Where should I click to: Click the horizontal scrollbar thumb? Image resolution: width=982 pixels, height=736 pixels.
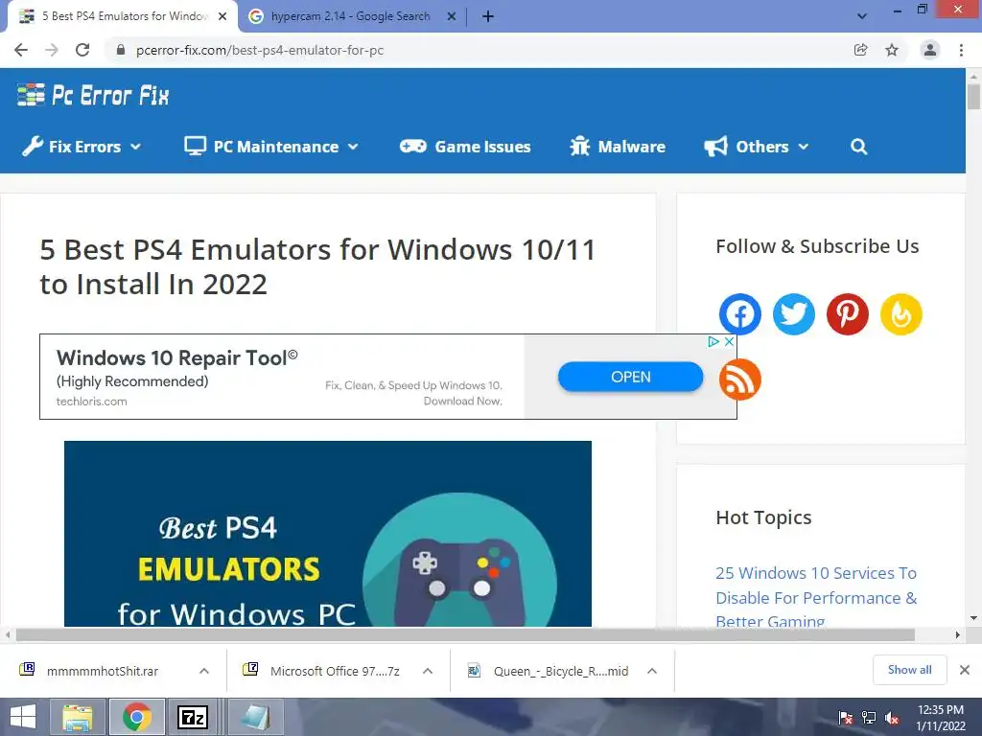pos(465,635)
